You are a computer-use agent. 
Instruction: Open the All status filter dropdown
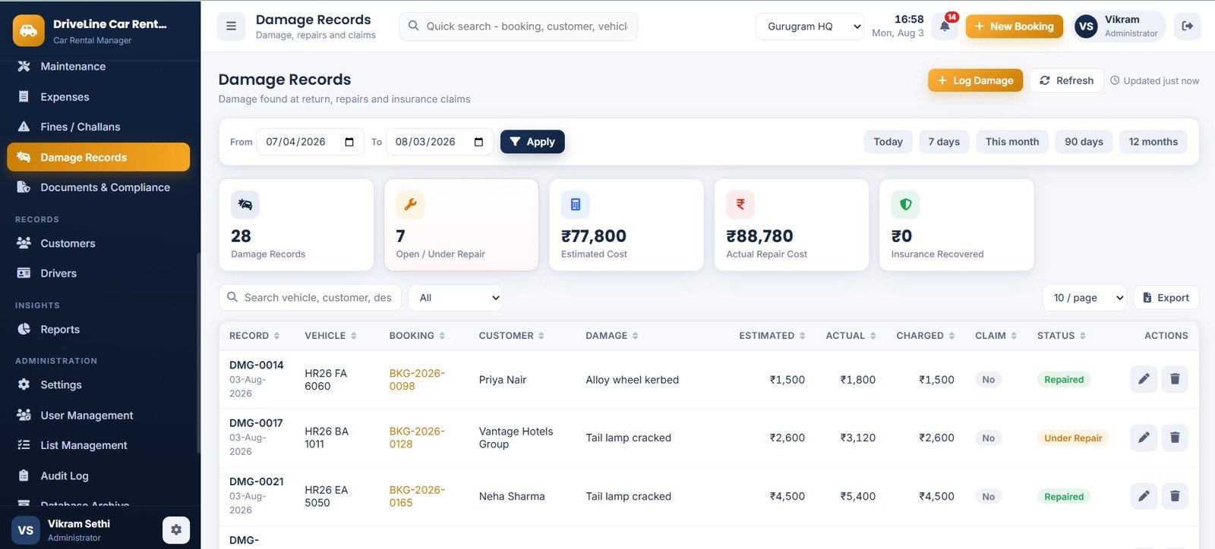(x=455, y=298)
